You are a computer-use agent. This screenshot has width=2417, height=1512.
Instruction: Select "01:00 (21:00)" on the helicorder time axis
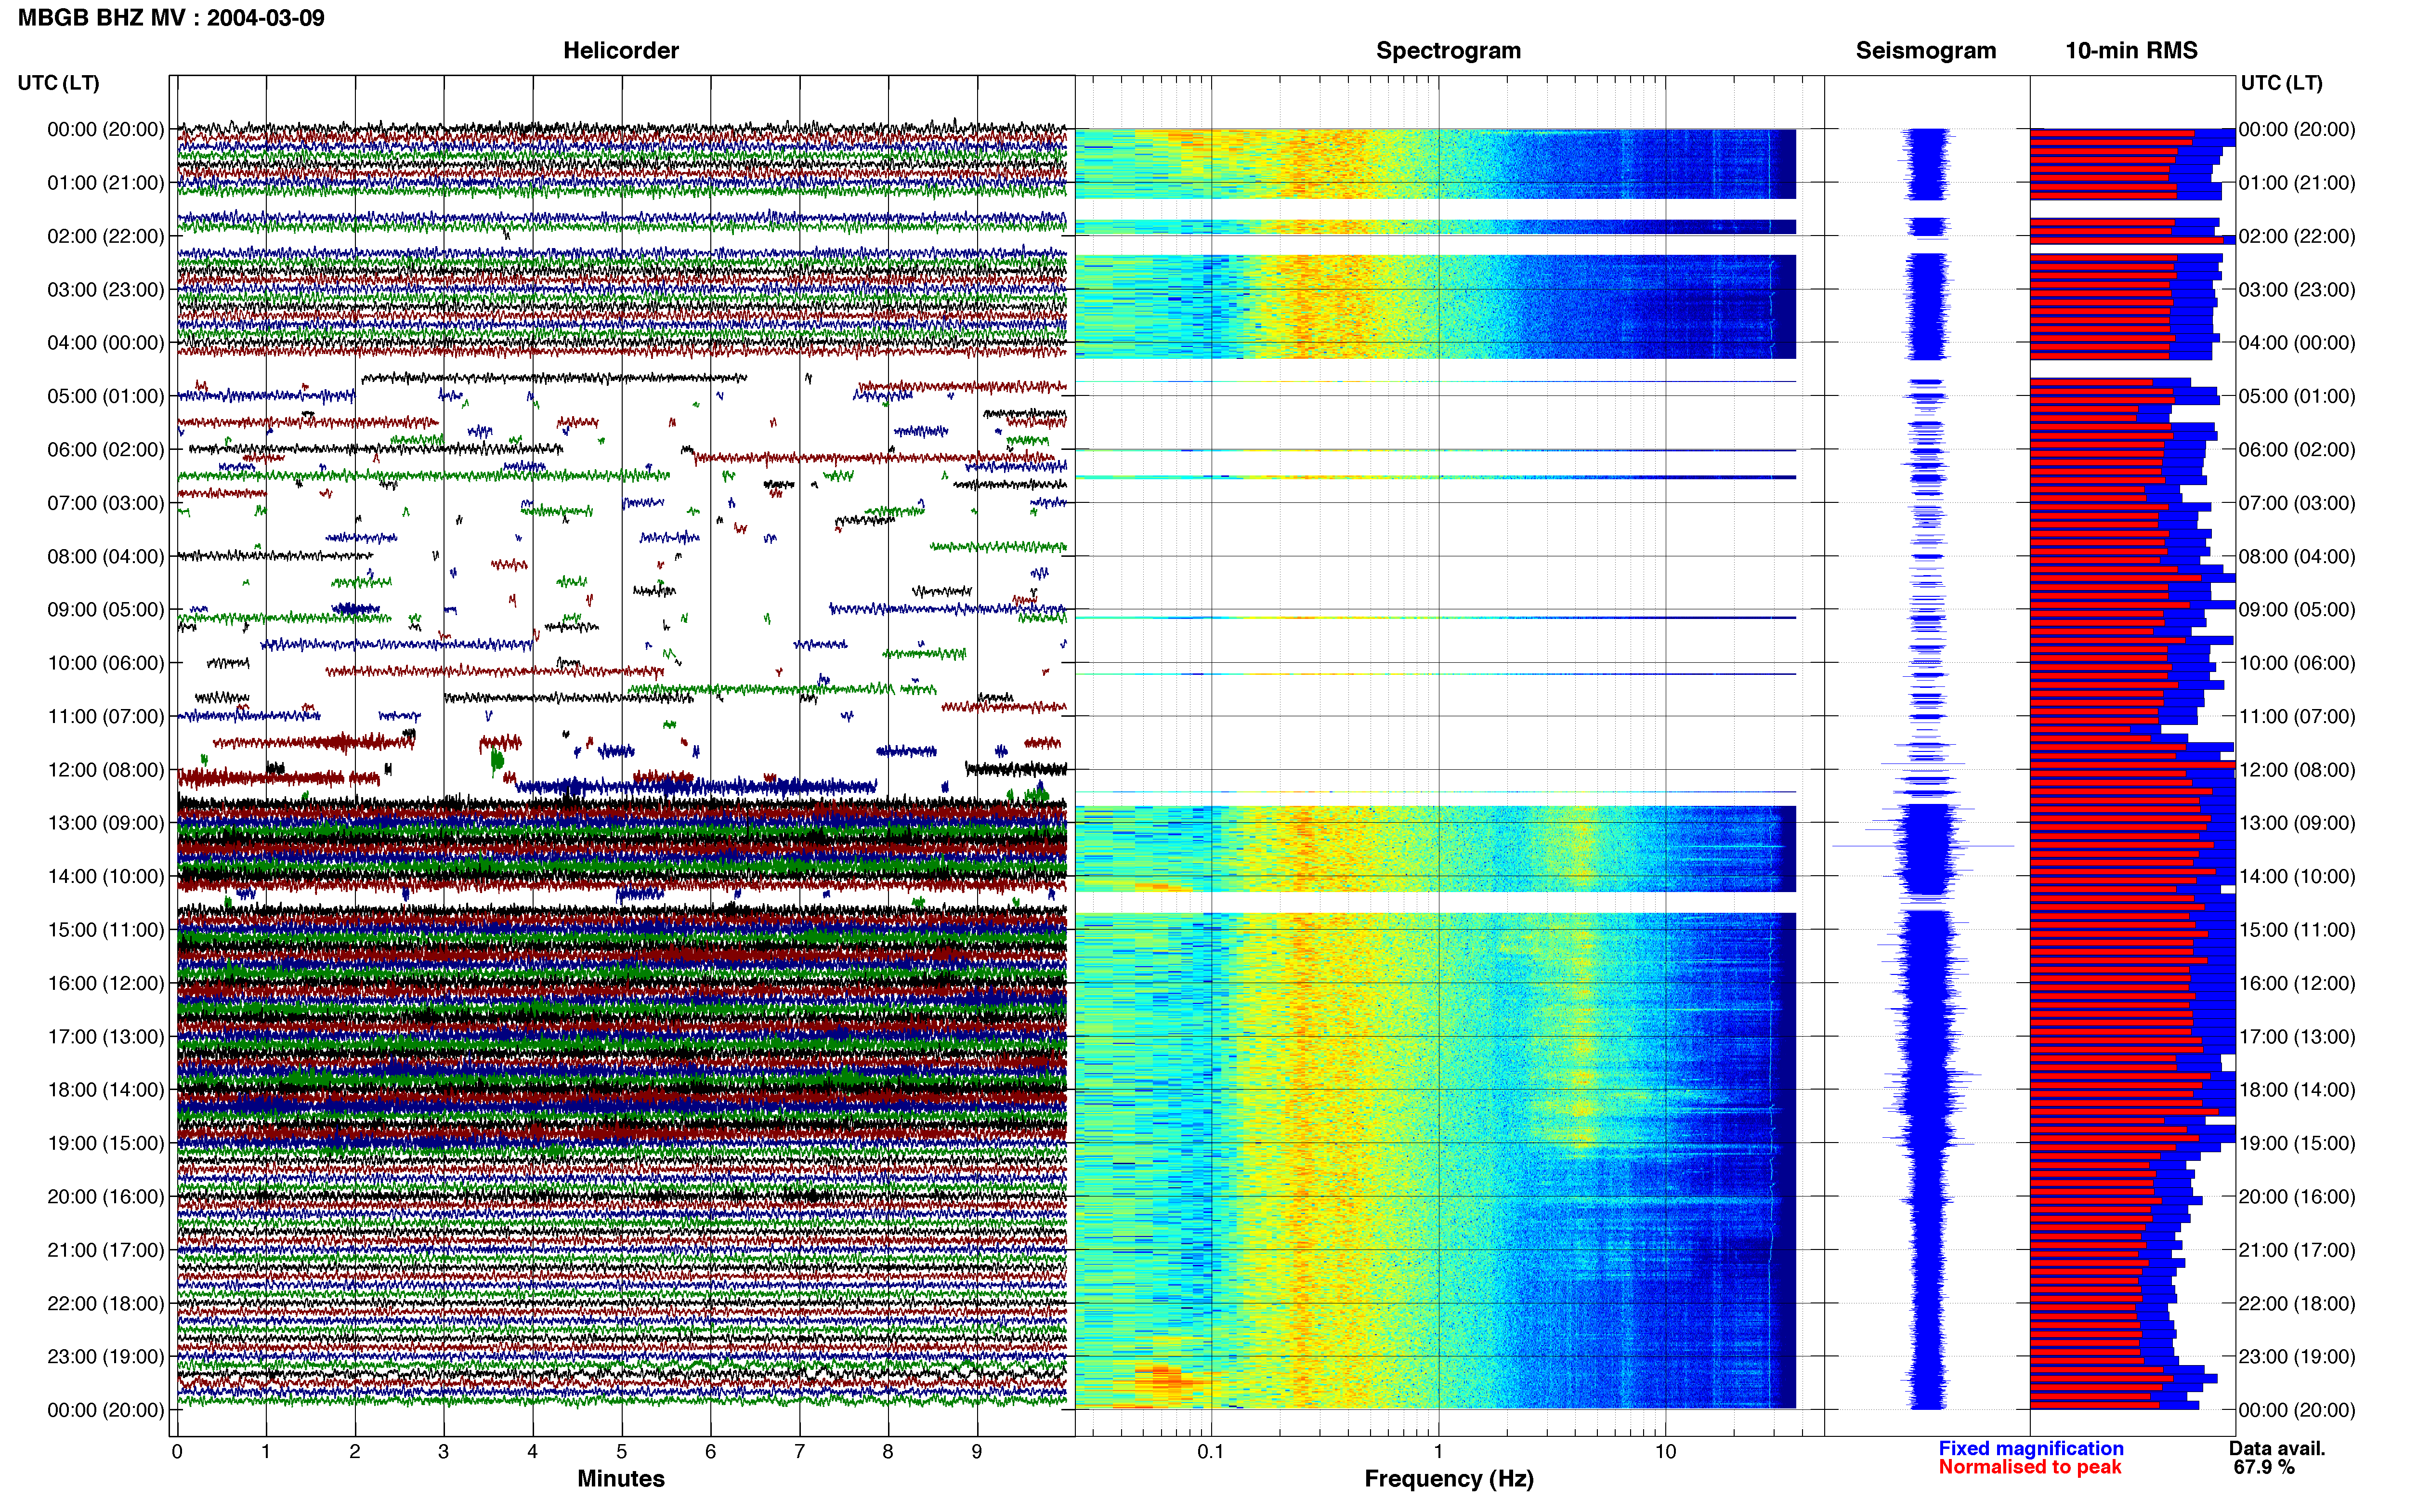click(106, 182)
